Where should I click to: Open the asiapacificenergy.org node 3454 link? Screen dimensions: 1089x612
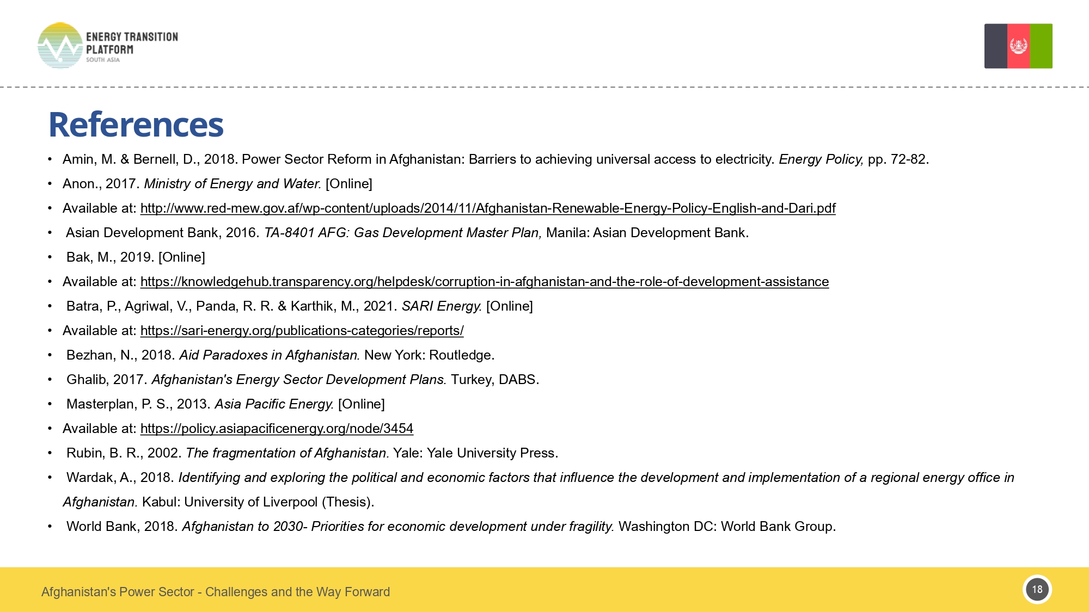pos(277,429)
